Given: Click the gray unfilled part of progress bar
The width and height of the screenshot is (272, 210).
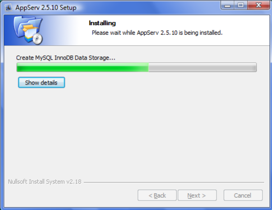Looking at the screenshot, I should point(202,67).
